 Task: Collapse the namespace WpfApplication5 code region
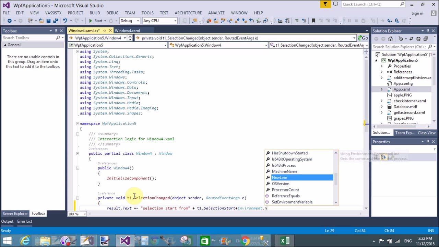pyautogui.click(x=78, y=123)
